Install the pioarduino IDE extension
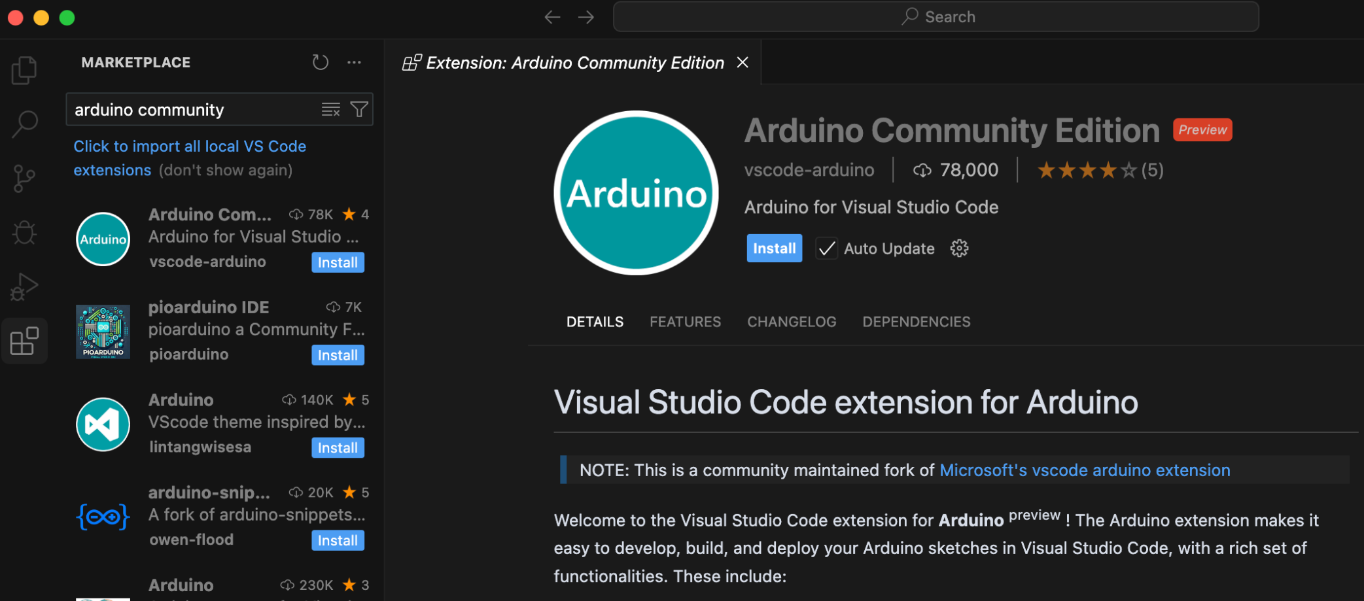Viewport: 1364px width, 601px height. coord(338,355)
